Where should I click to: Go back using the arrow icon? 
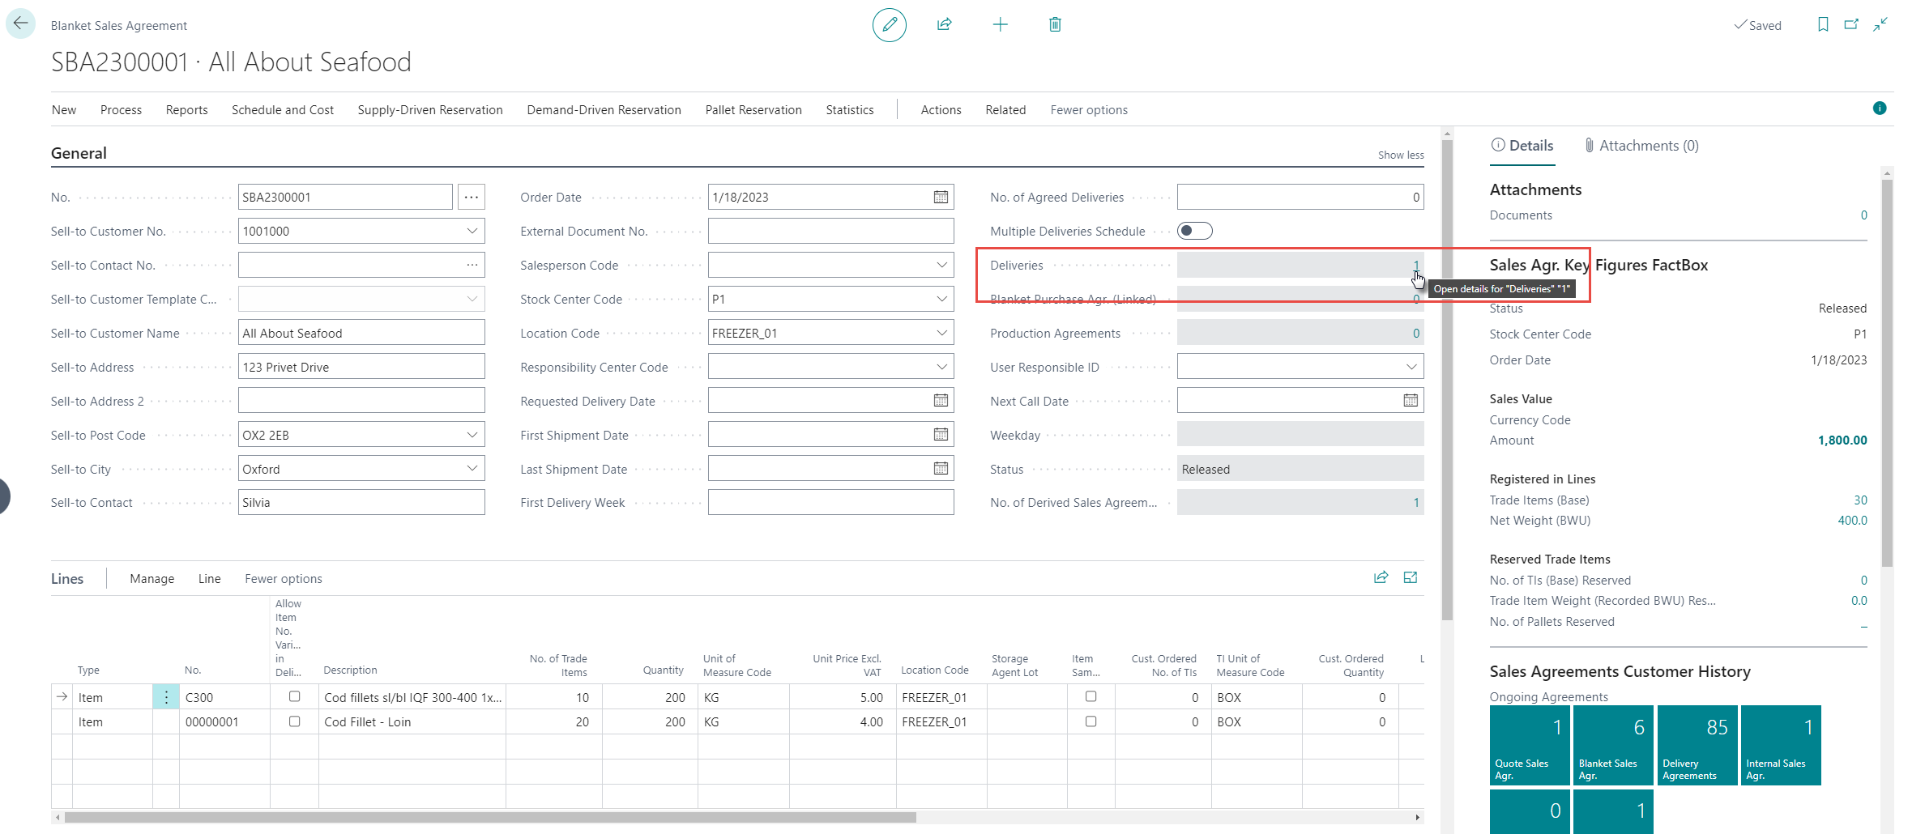tap(20, 23)
